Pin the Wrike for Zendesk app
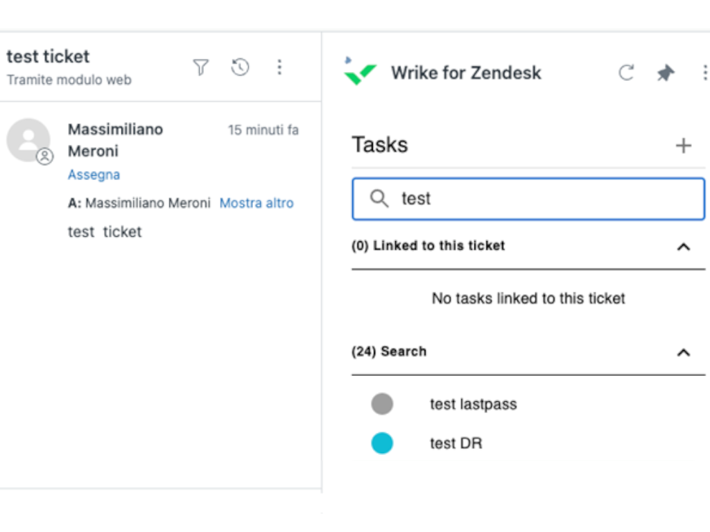This screenshot has height=532, width=710. [x=665, y=72]
